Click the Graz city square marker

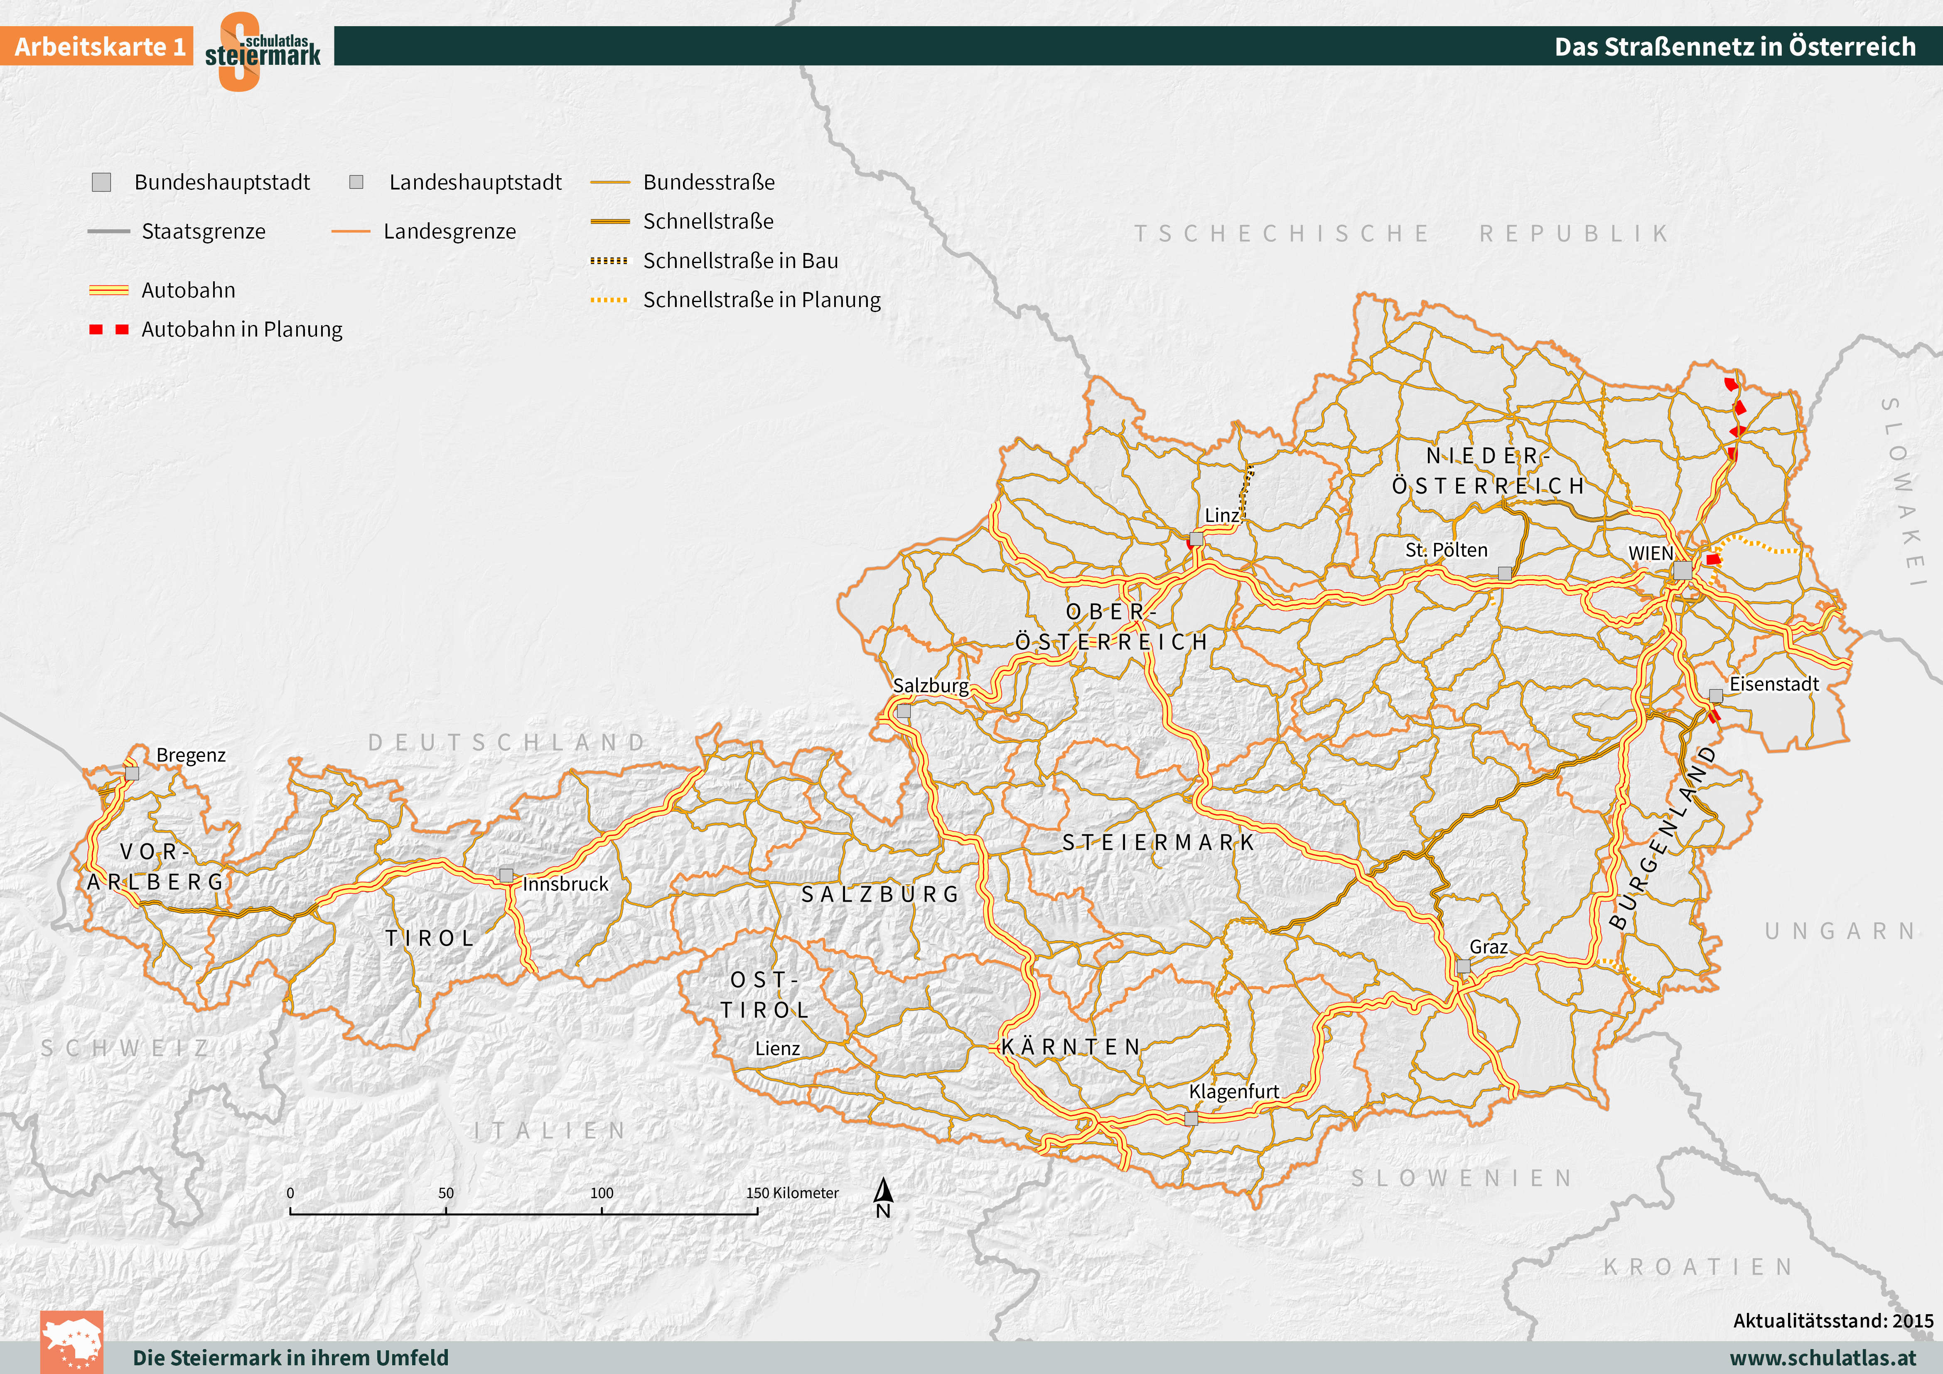[x=1463, y=966]
